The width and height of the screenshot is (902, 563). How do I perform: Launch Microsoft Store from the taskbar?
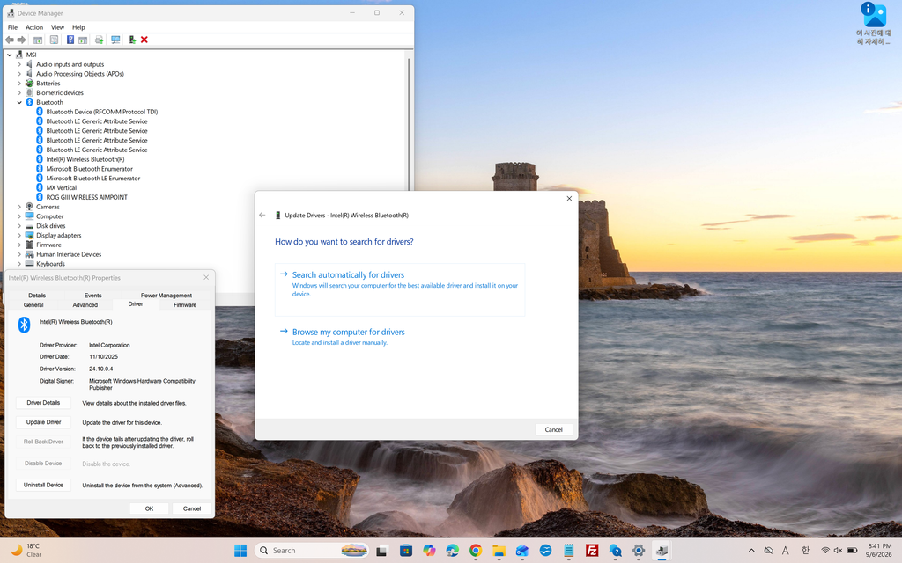point(405,551)
